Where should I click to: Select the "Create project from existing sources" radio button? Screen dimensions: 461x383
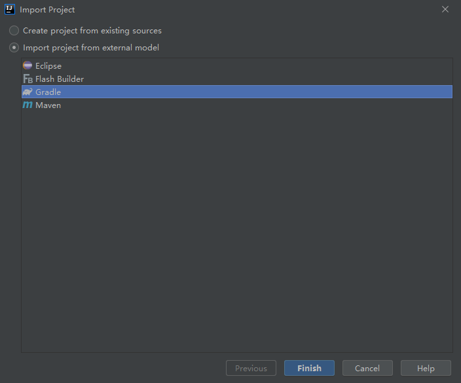tap(14, 30)
